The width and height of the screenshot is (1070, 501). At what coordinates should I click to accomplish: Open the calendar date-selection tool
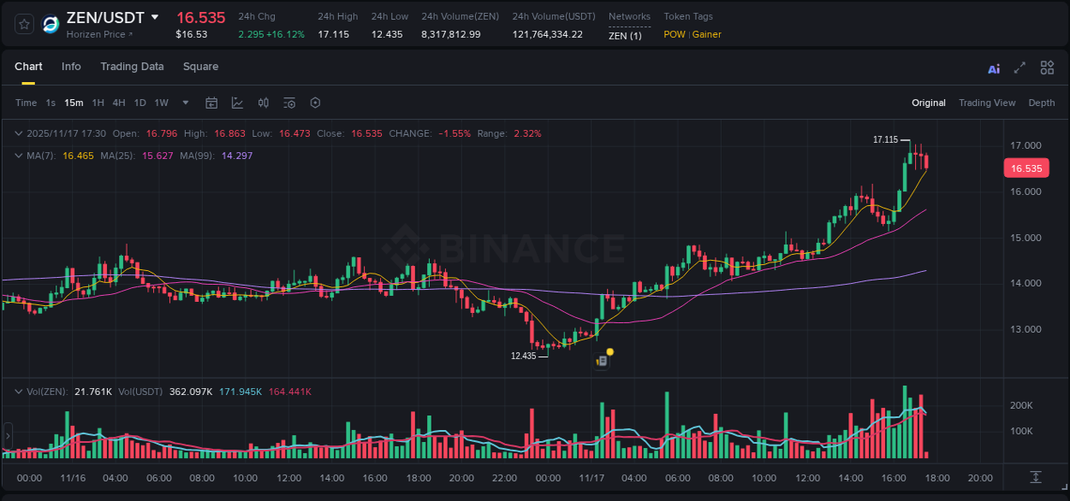click(211, 102)
